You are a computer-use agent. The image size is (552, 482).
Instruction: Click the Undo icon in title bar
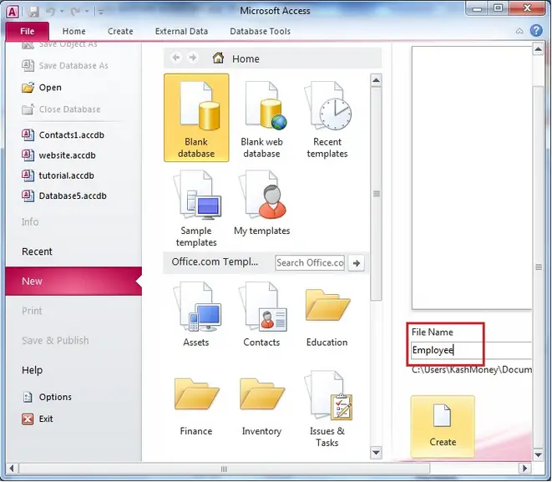click(x=50, y=12)
